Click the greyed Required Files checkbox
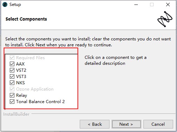Screen dimensions: 177x132 [12, 58]
